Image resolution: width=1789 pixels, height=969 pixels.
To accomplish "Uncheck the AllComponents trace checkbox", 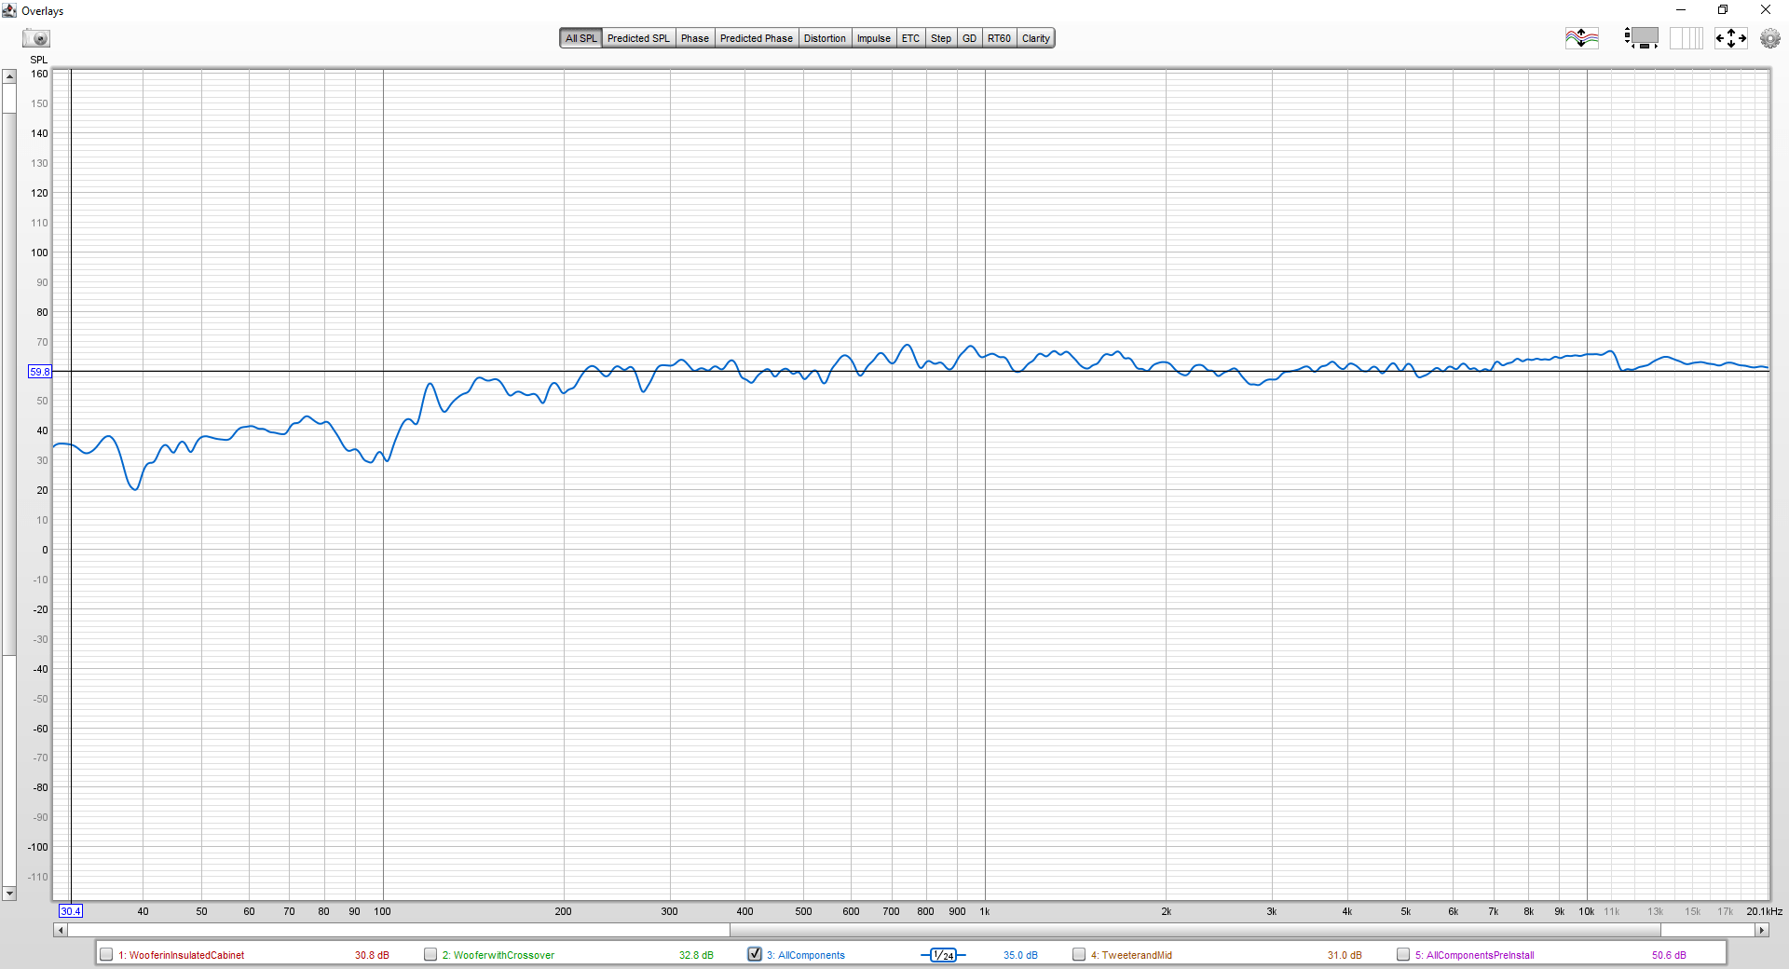I will pyautogui.click(x=755, y=954).
